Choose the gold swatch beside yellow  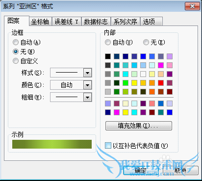click(143, 83)
